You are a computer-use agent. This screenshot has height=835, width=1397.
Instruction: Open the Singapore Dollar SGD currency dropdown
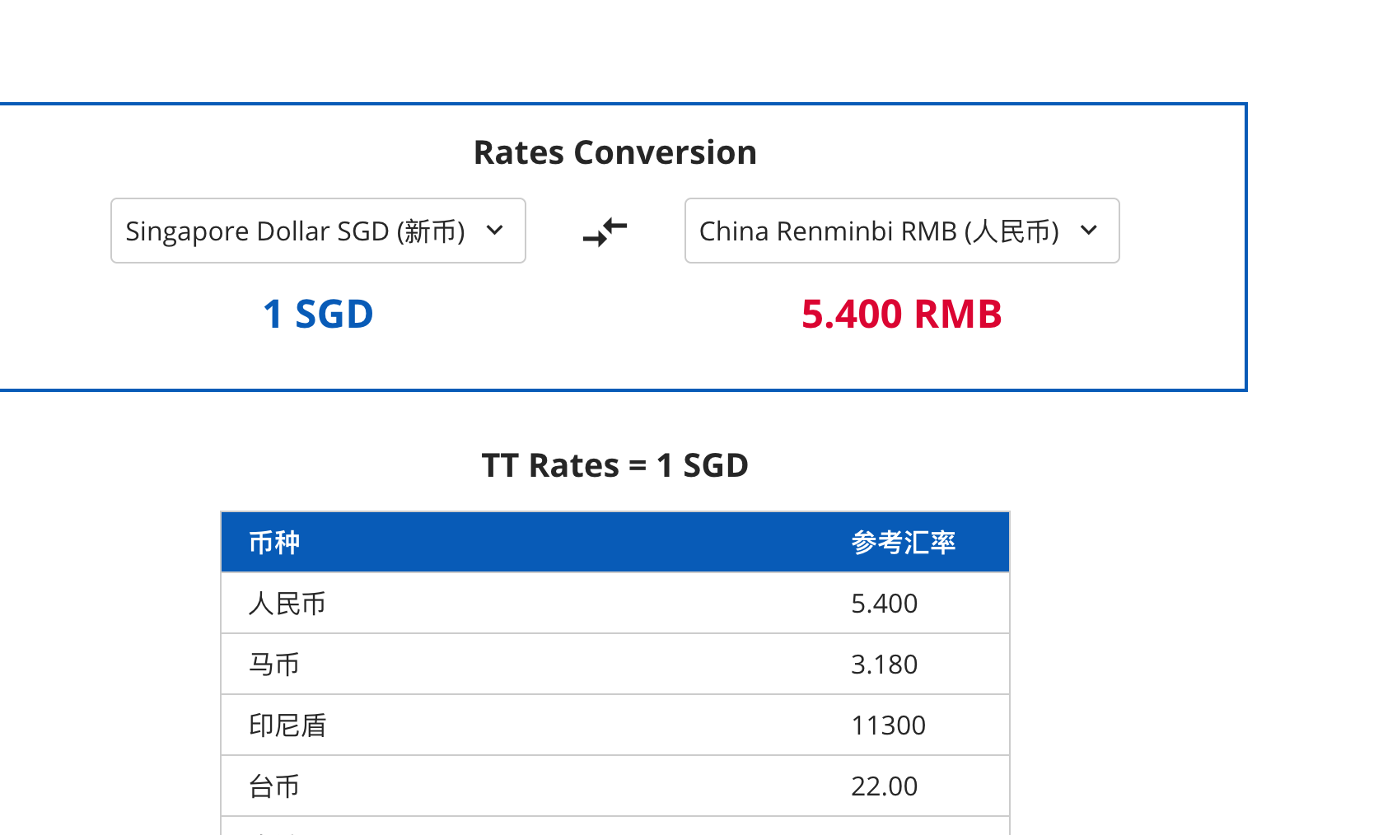317,231
